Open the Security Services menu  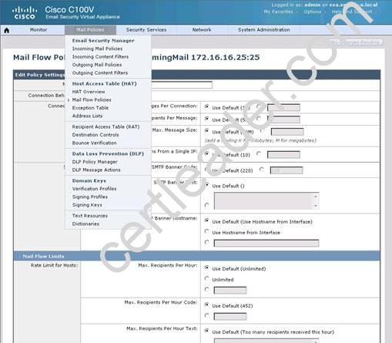(146, 30)
